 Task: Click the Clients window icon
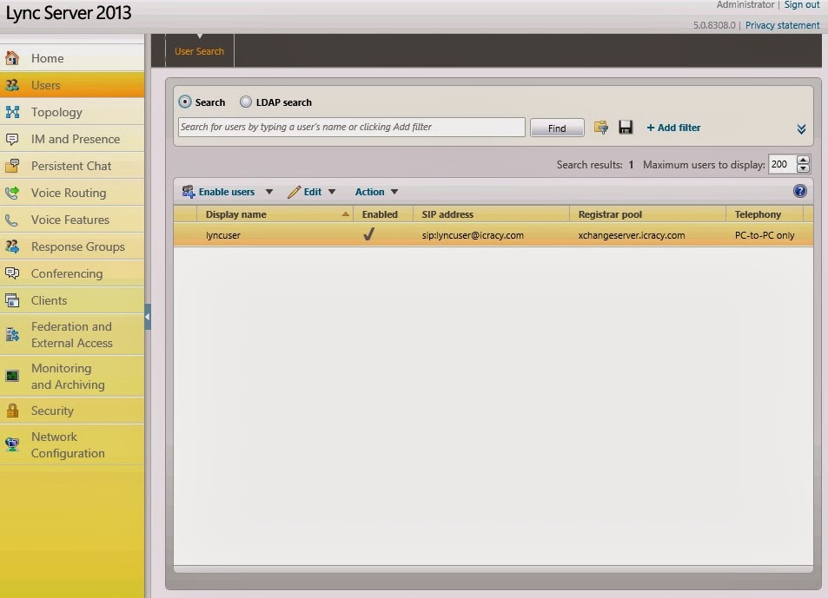[12, 300]
